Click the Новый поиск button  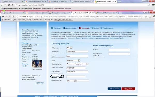[114, 89]
